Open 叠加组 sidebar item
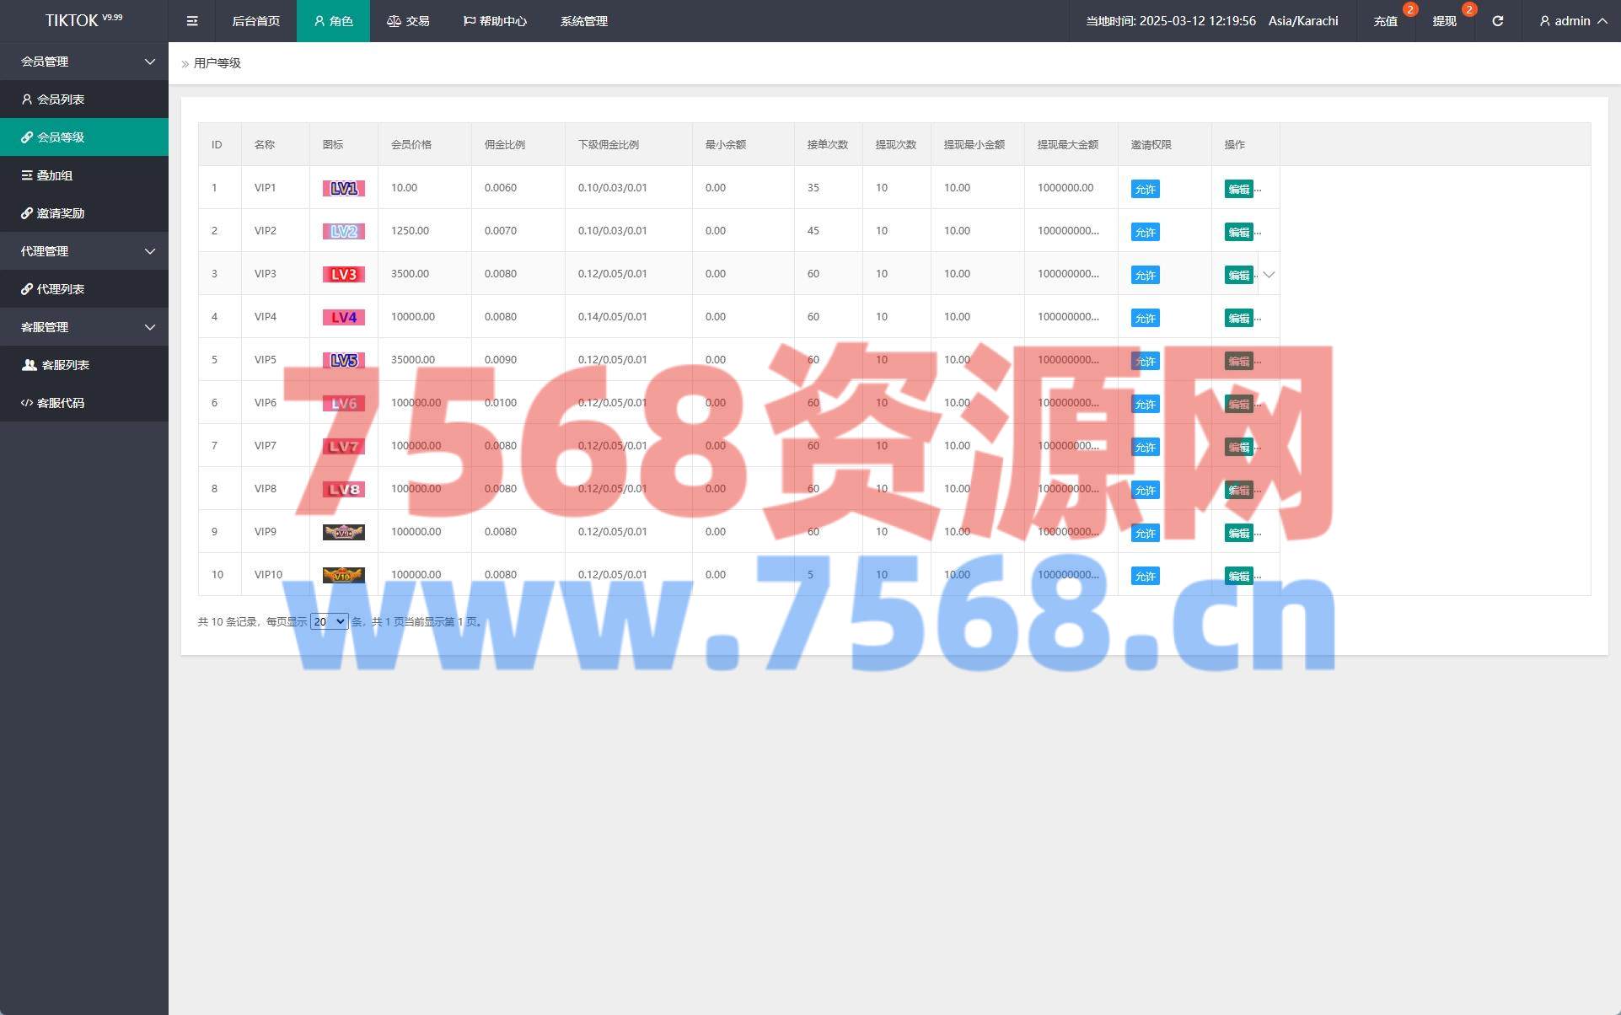 point(54,175)
